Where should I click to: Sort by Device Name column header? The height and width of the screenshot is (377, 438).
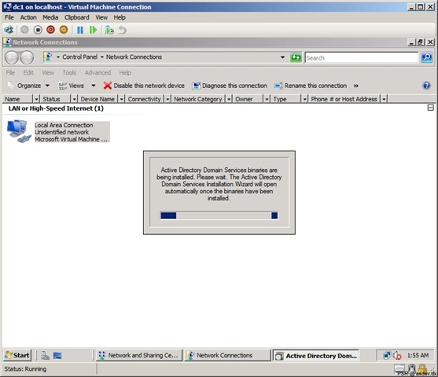tap(98, 99)
